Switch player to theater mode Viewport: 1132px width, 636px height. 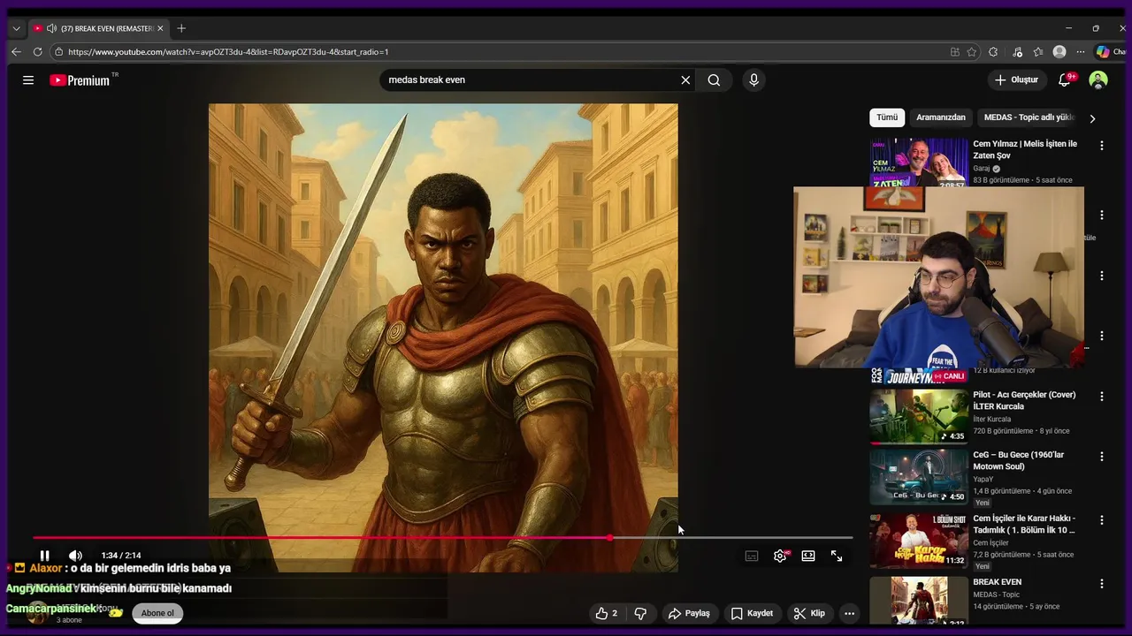pos(808,556)
